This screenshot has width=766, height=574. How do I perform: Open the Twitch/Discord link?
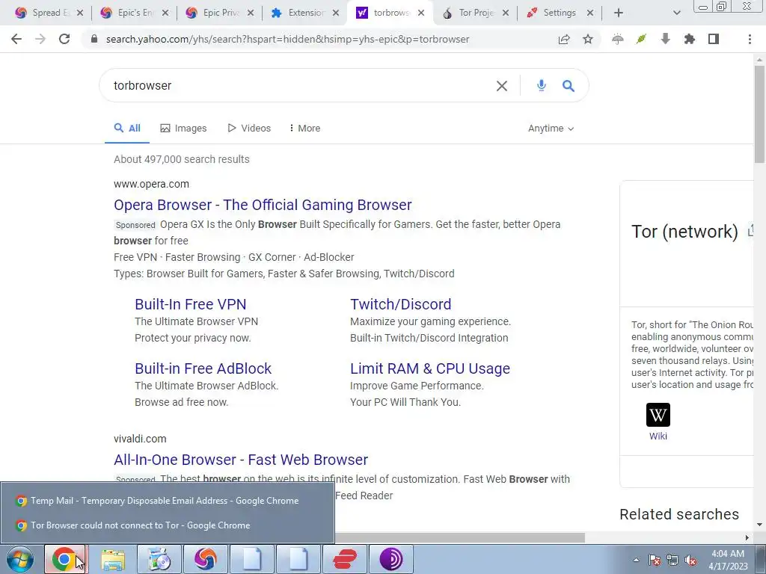pos(401,304)
